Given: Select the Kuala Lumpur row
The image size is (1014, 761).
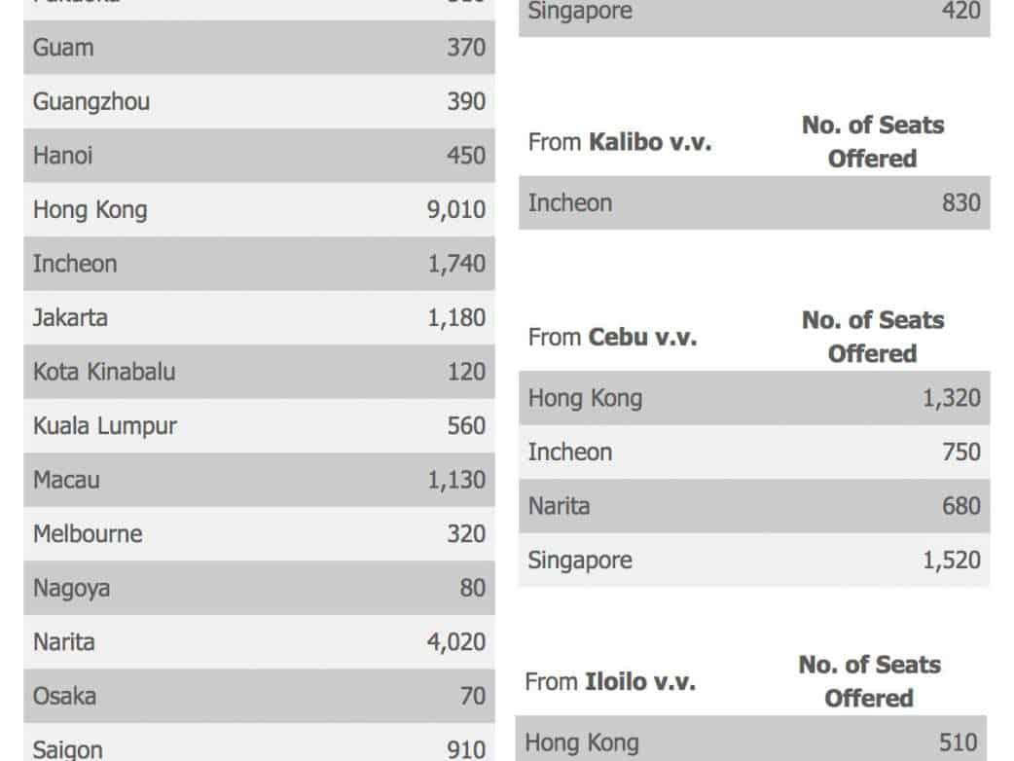Looking at the screenshot, I should pyautogui.click(x=259, y=426).
